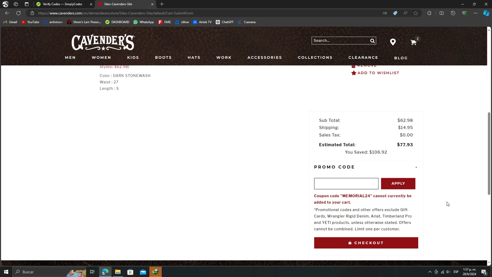492x277 pixels.
Task: Submit search with the magnifier icon
Action: click(372, 41)
